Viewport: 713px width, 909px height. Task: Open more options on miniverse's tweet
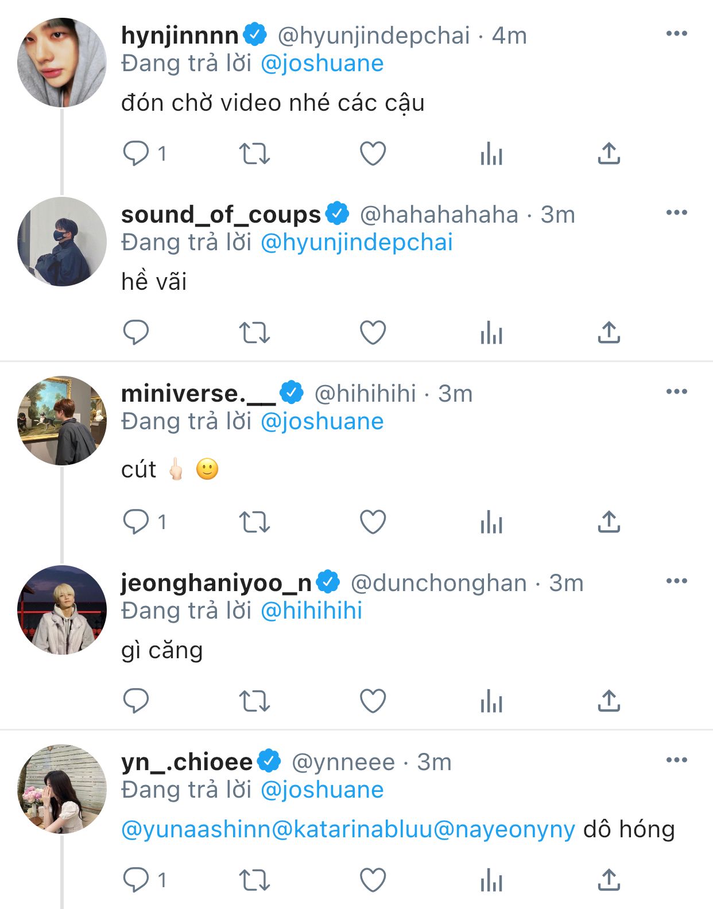point(677,392)
